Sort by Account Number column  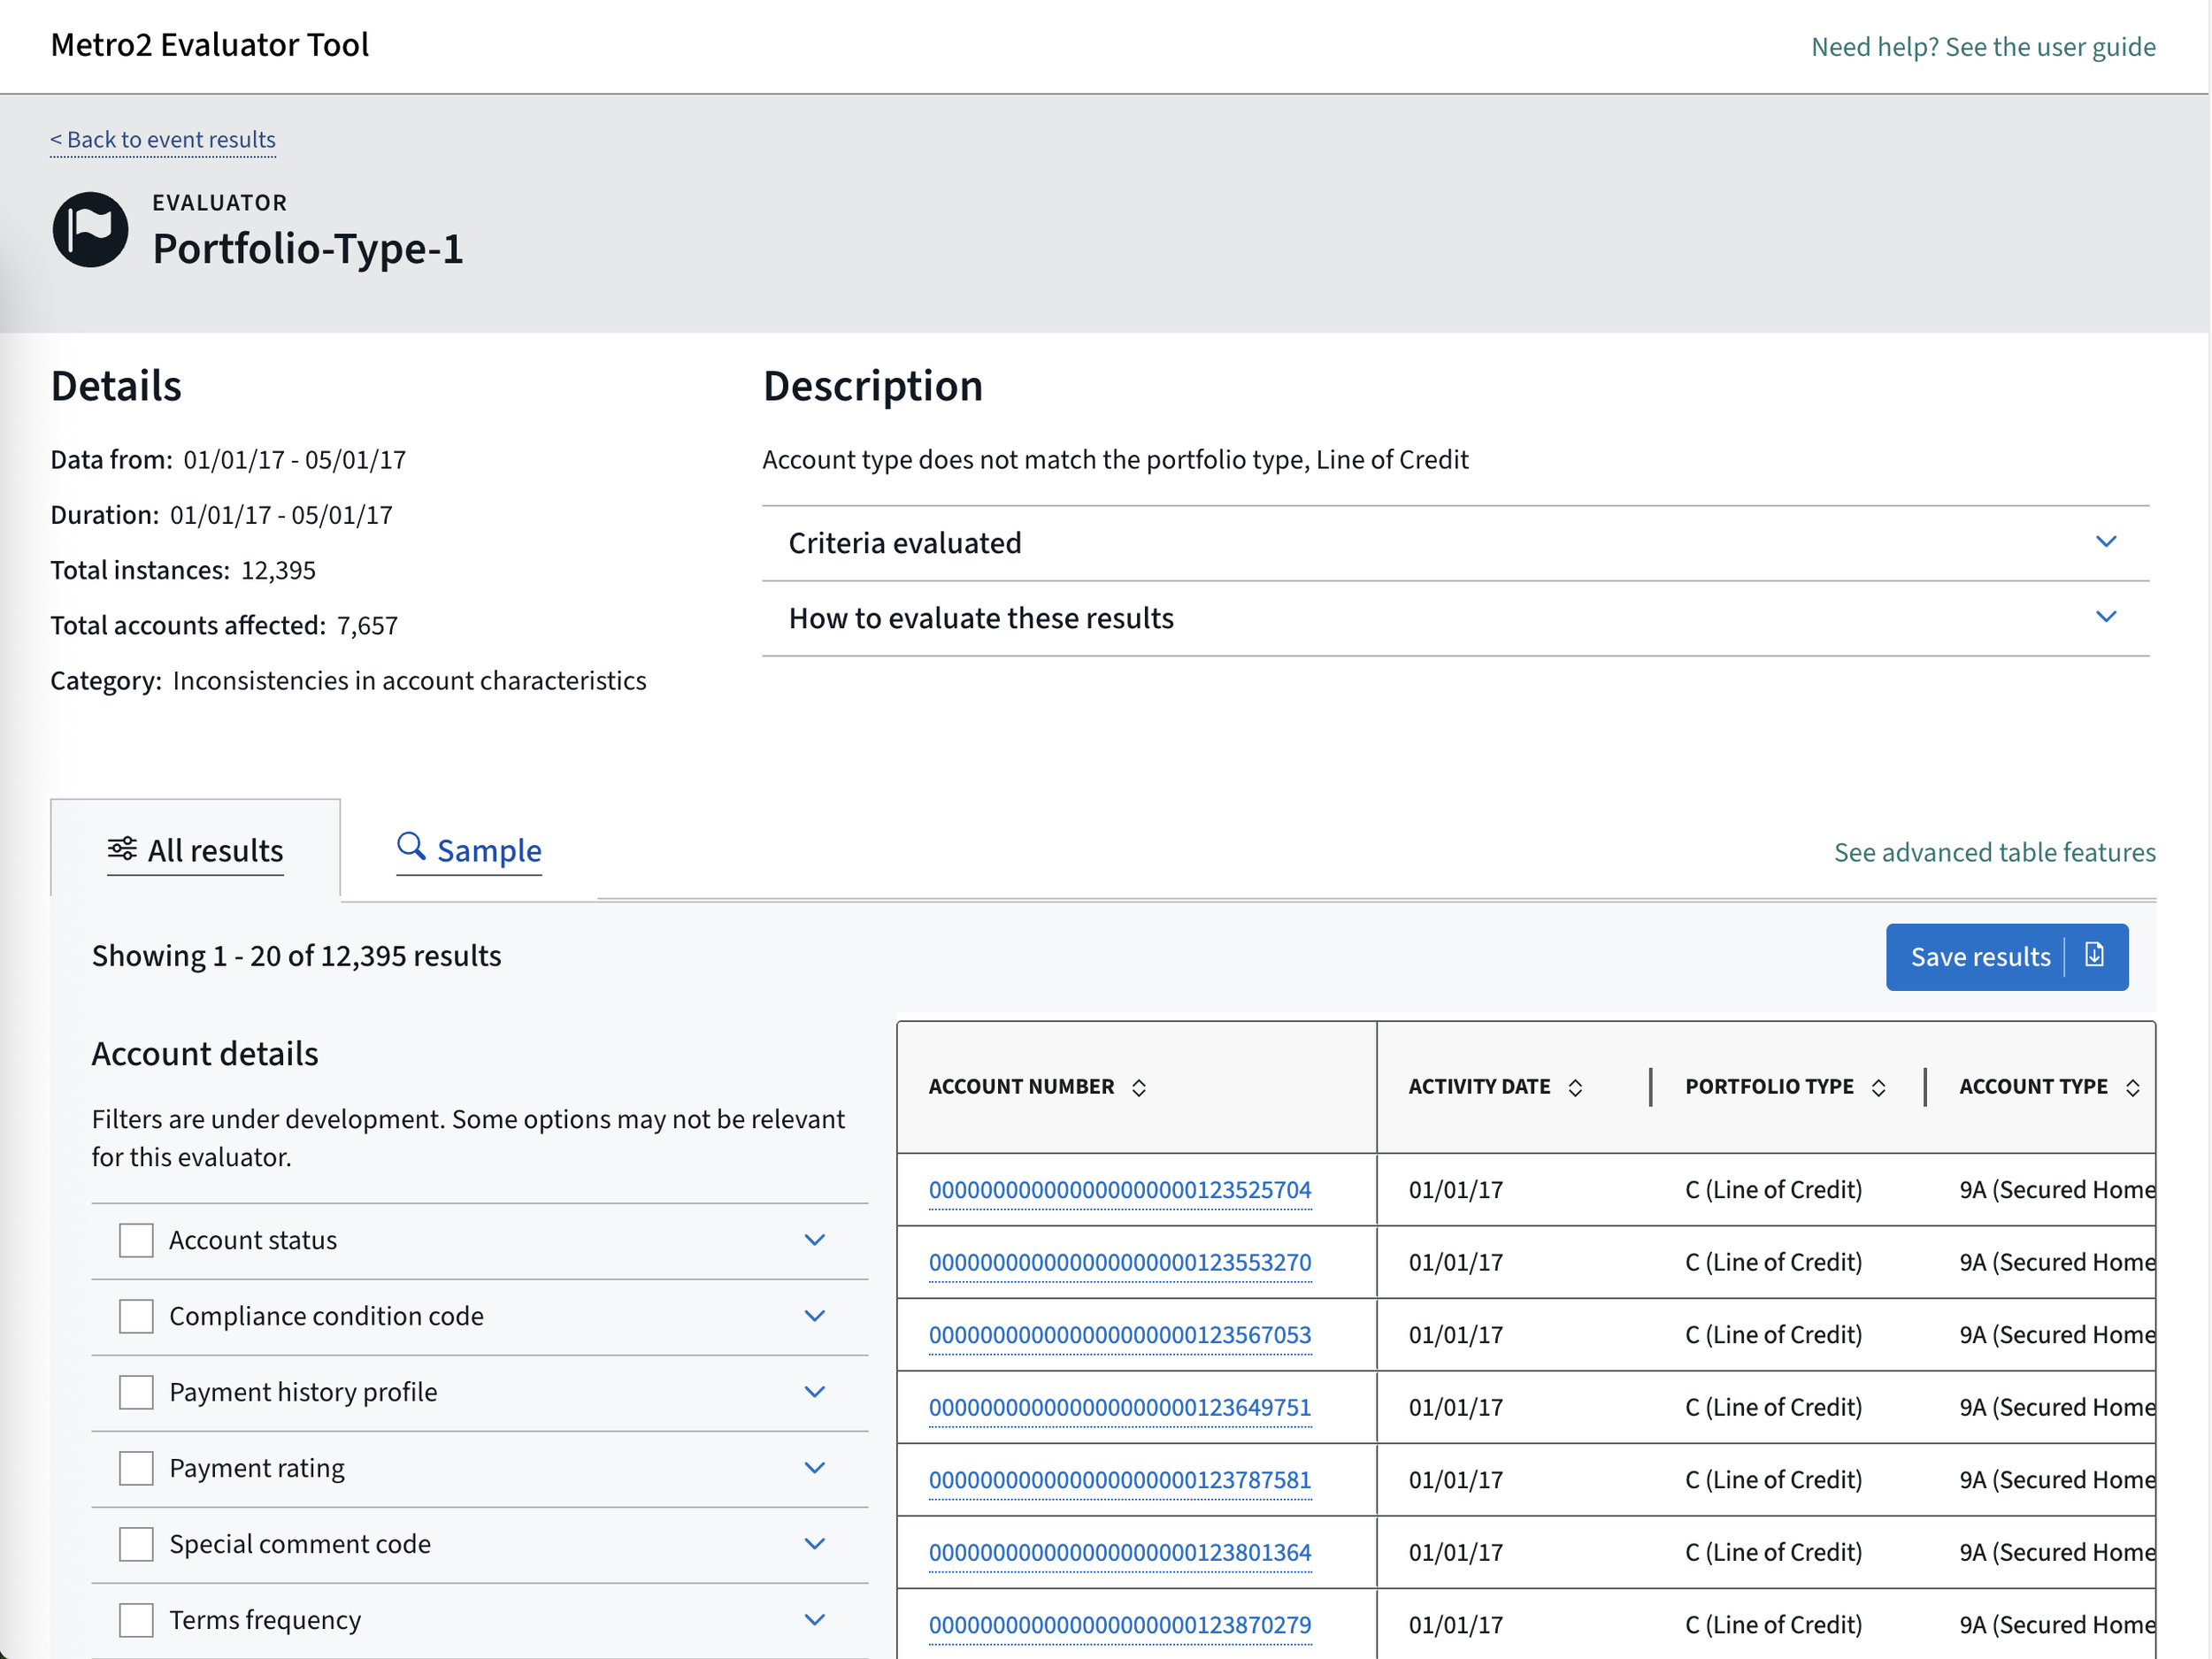(x=1139, y=1088)
